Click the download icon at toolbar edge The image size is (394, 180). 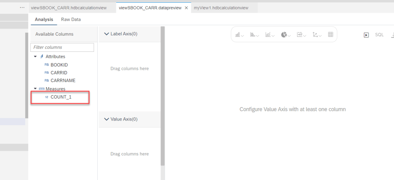[x=392, y=35]
